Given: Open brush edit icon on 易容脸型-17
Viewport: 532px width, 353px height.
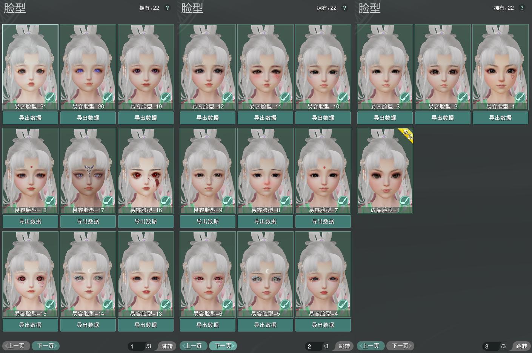Looking at the screenshot, I should (x=108, y=201).
